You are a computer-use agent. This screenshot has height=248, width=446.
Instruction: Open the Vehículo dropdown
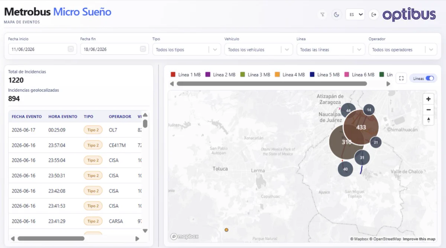(x=259, y=49)
